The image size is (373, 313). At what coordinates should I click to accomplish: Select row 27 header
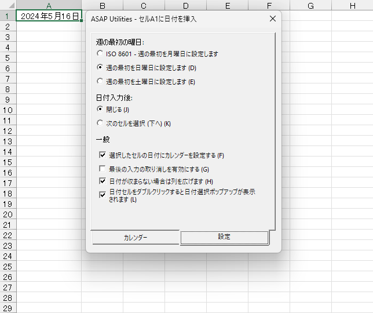[x=8, y=287]
